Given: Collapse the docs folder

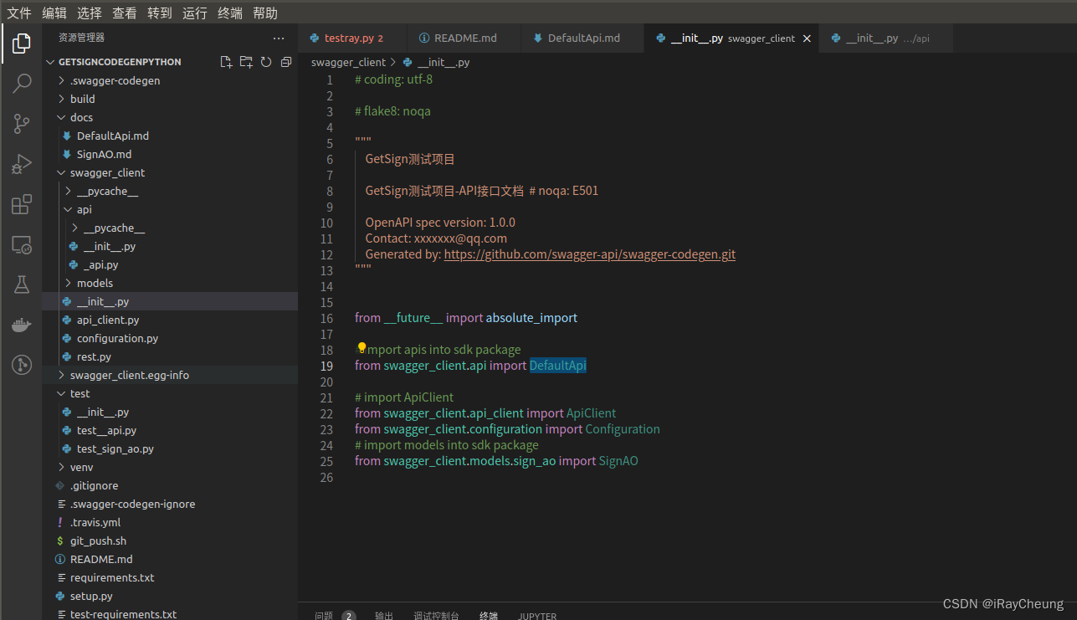Looking at the screenshot, I should (170, 117).
